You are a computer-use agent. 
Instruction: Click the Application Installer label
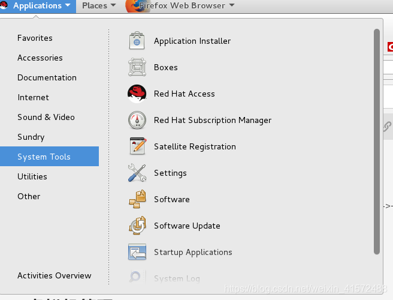pyautogui.click(x=192, y=41)
